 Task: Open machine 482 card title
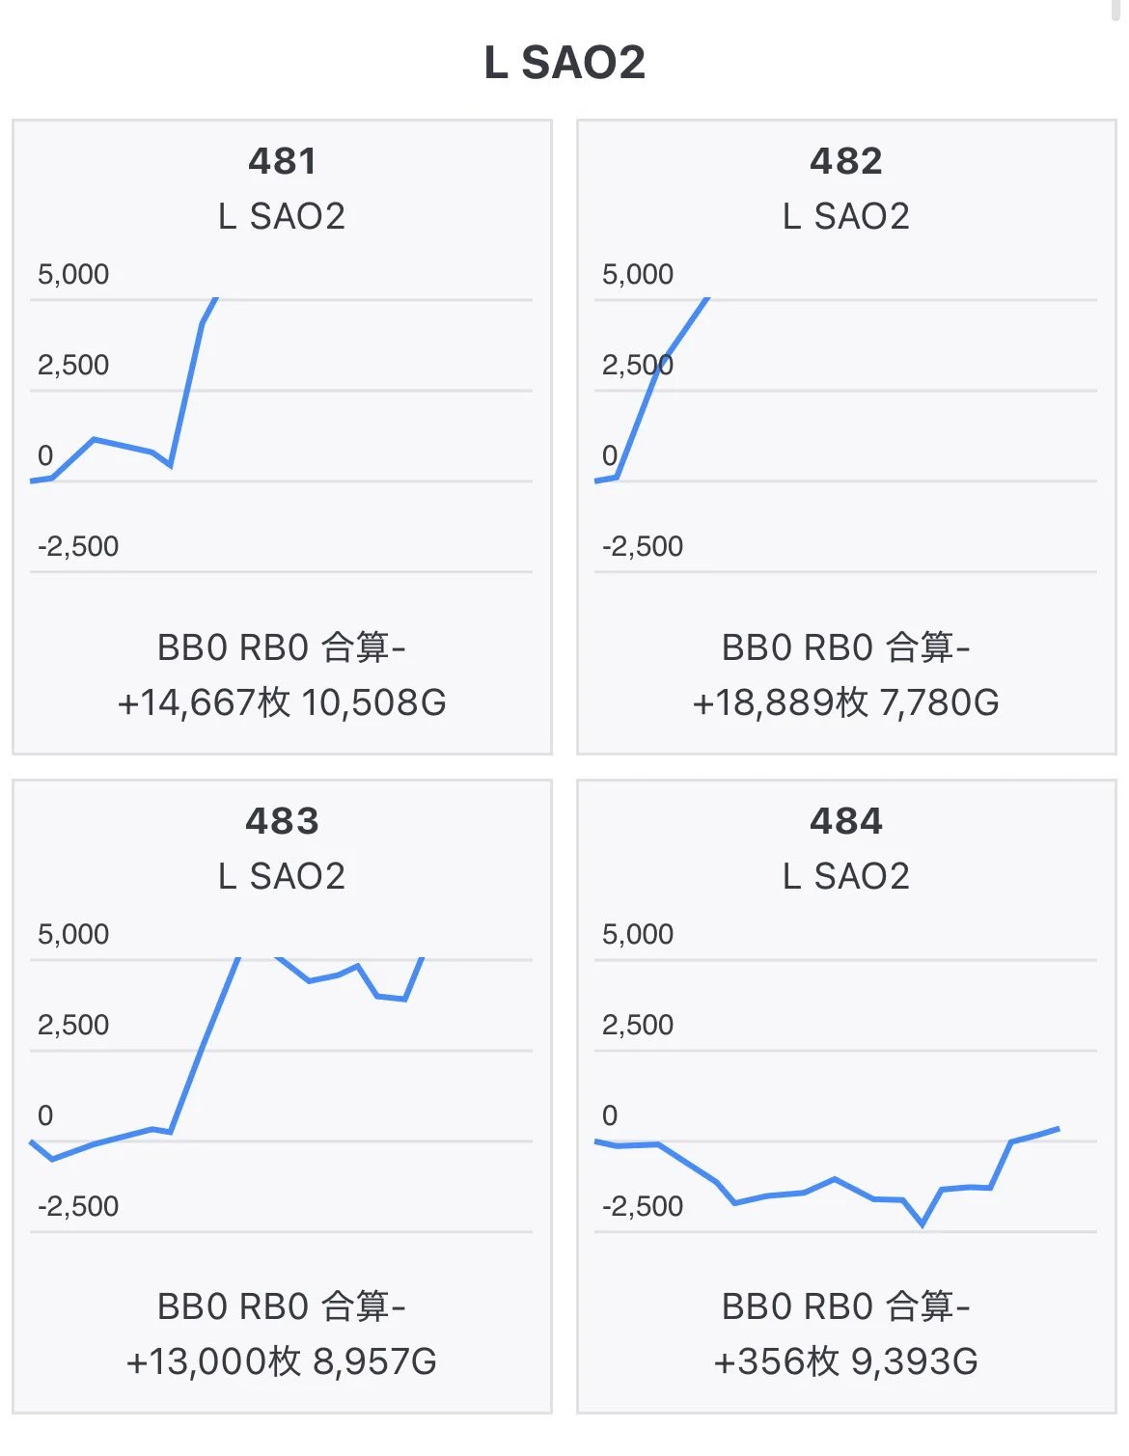pyautogui.click(x=846, y=161)
